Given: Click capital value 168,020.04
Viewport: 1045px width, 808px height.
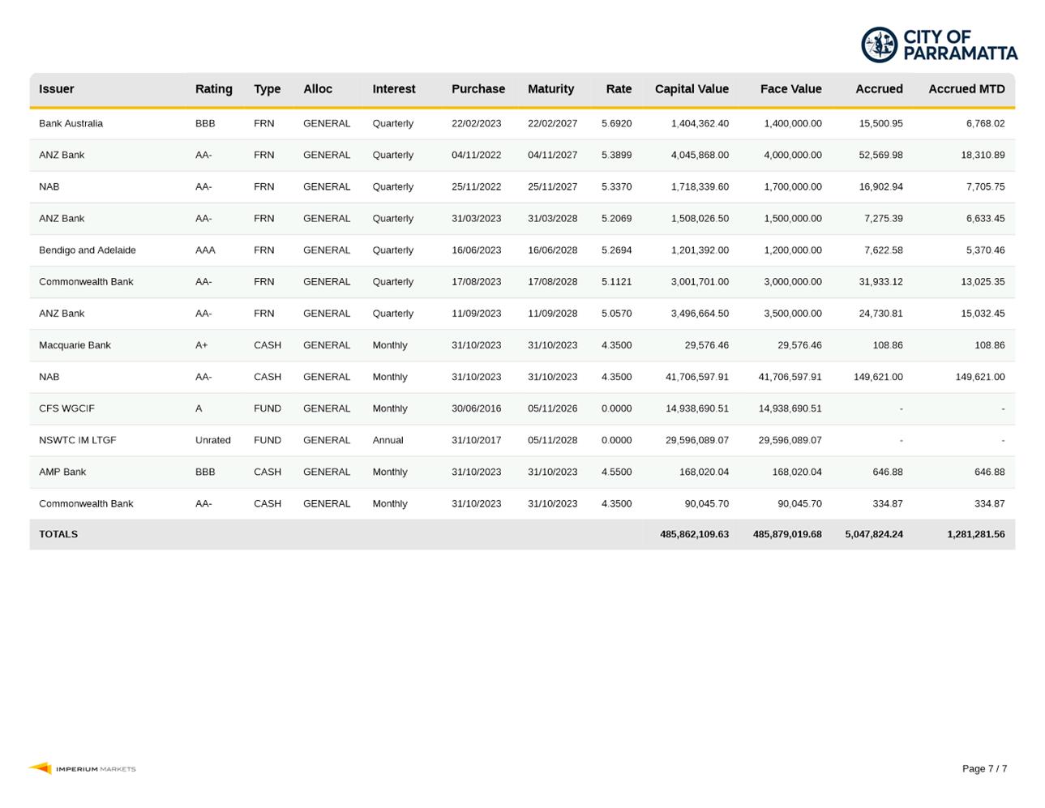Looking at the screenshot, I should [704, 472].
